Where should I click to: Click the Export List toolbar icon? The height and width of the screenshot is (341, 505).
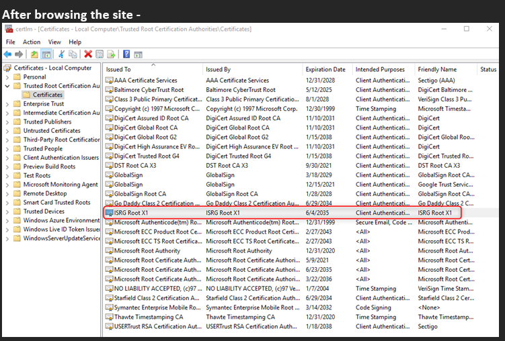112,54
